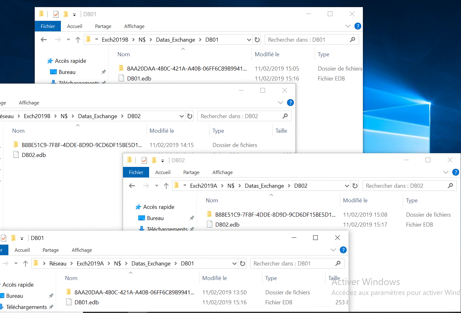Sort by Type column in Exch2019A DB02 window
This screenshot has width=461, height=313.
pyautogui.click(x=412, y=200)
